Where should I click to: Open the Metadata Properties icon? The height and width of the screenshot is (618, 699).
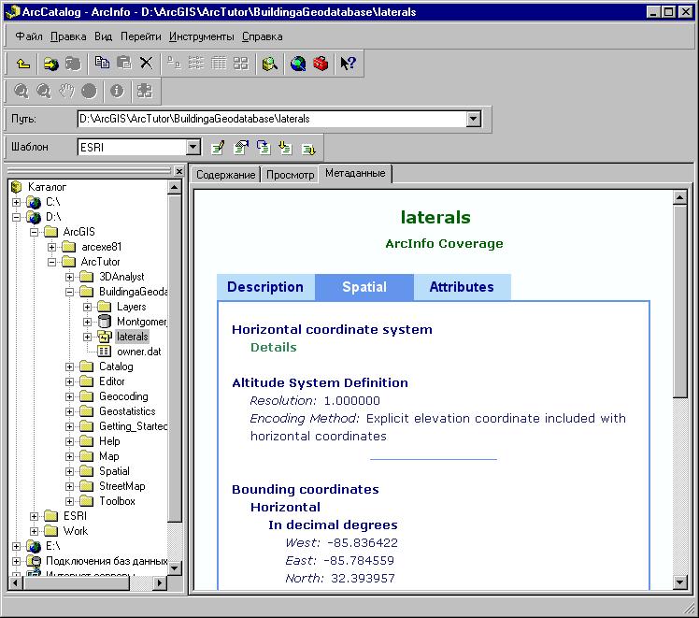pyautogui.click(x=241, y=147)
